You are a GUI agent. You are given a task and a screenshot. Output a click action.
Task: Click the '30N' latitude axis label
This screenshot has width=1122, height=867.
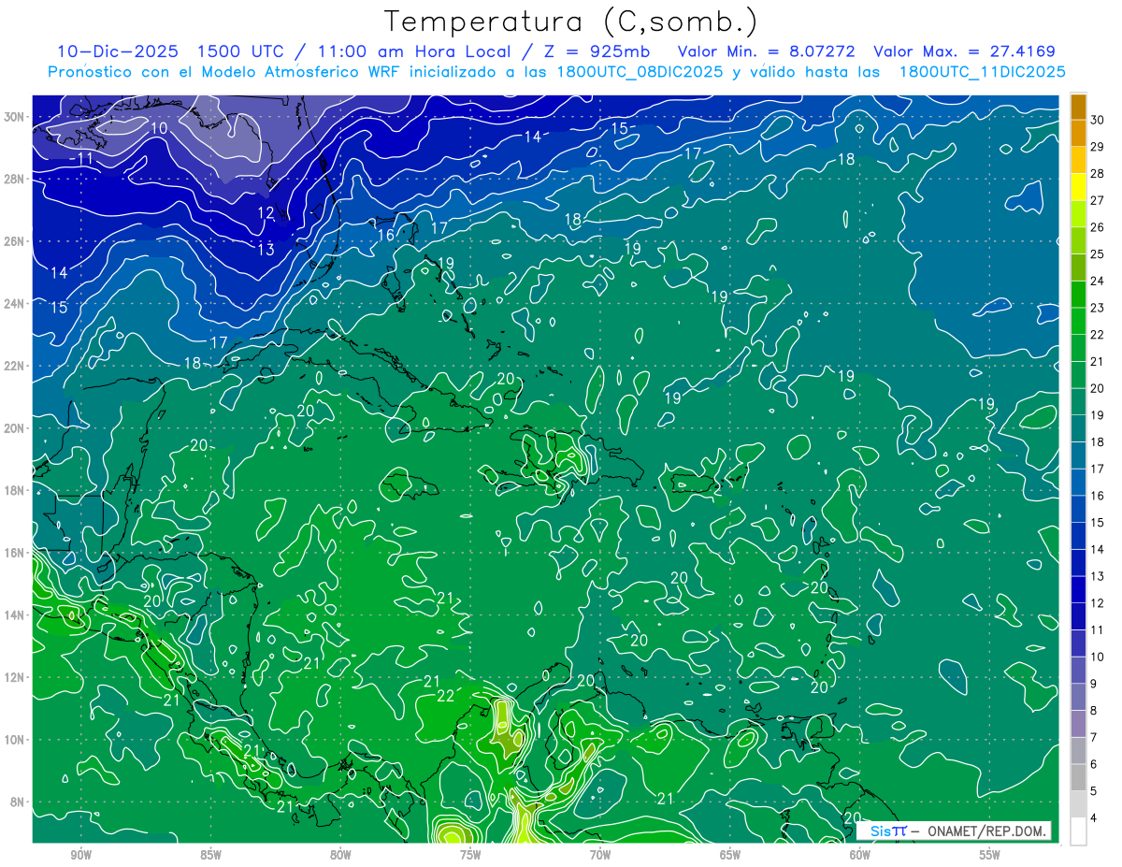16,117
